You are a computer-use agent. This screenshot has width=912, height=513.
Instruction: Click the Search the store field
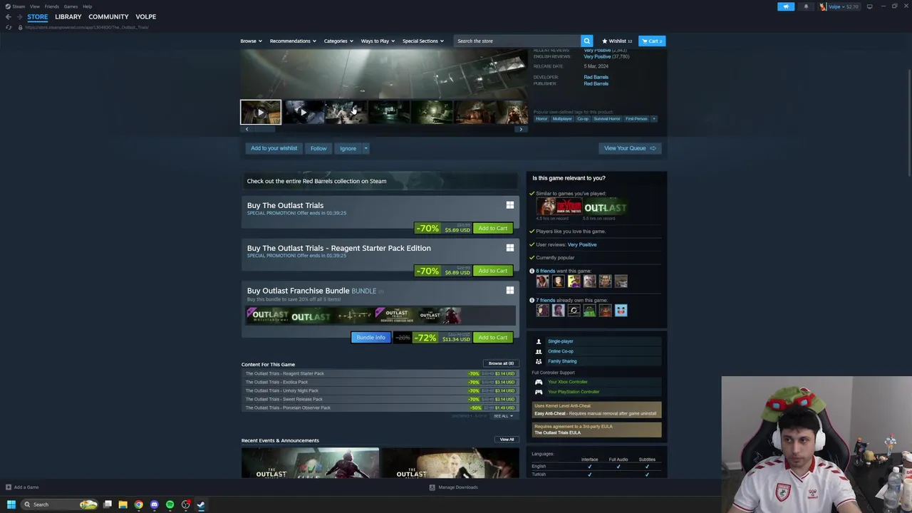[517, 41]
